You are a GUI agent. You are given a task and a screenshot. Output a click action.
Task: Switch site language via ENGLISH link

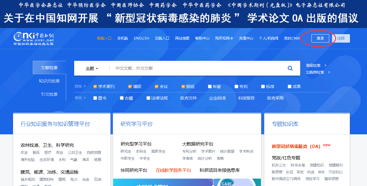141,38
